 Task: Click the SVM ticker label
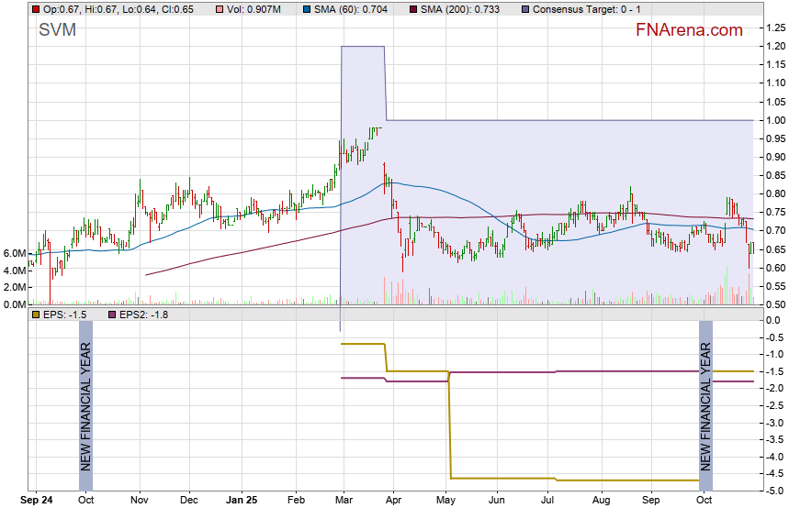[57, 30]
